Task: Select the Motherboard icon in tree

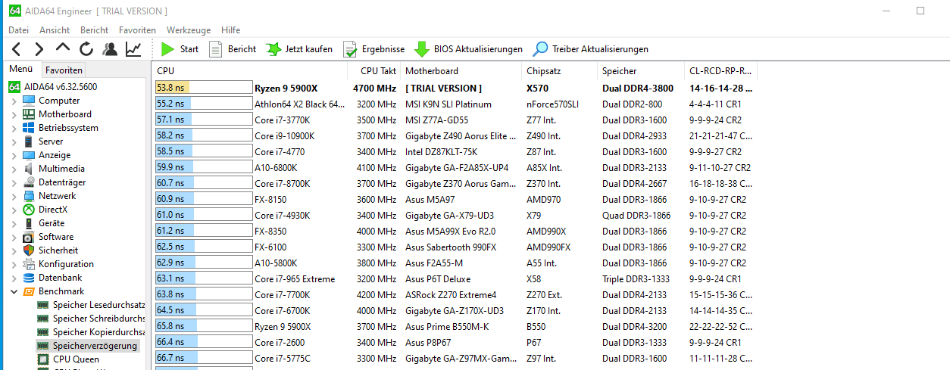Action: click(x=29, y=114)
